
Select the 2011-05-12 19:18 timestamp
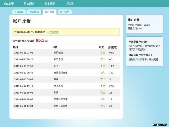(x=24, y=86)
